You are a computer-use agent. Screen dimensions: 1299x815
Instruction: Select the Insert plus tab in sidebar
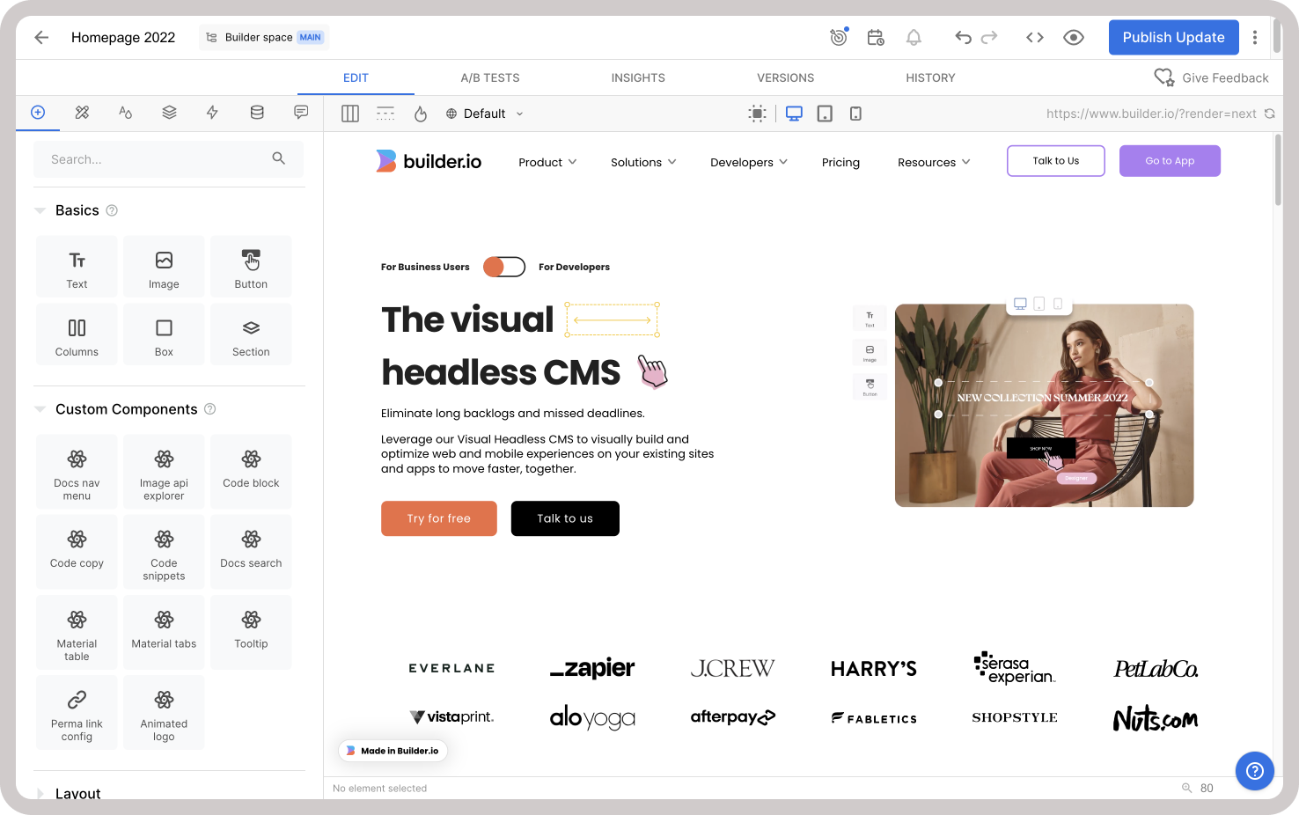pyautogui.click(x=38, y=112)
